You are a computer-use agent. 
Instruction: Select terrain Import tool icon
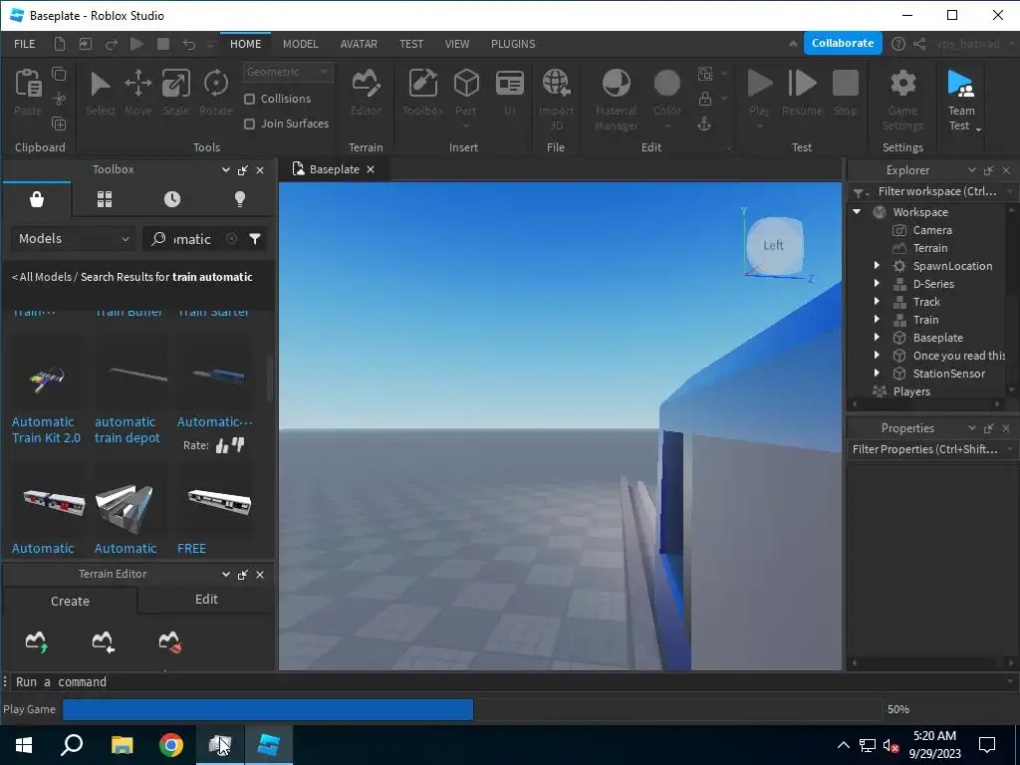point(103,641)
